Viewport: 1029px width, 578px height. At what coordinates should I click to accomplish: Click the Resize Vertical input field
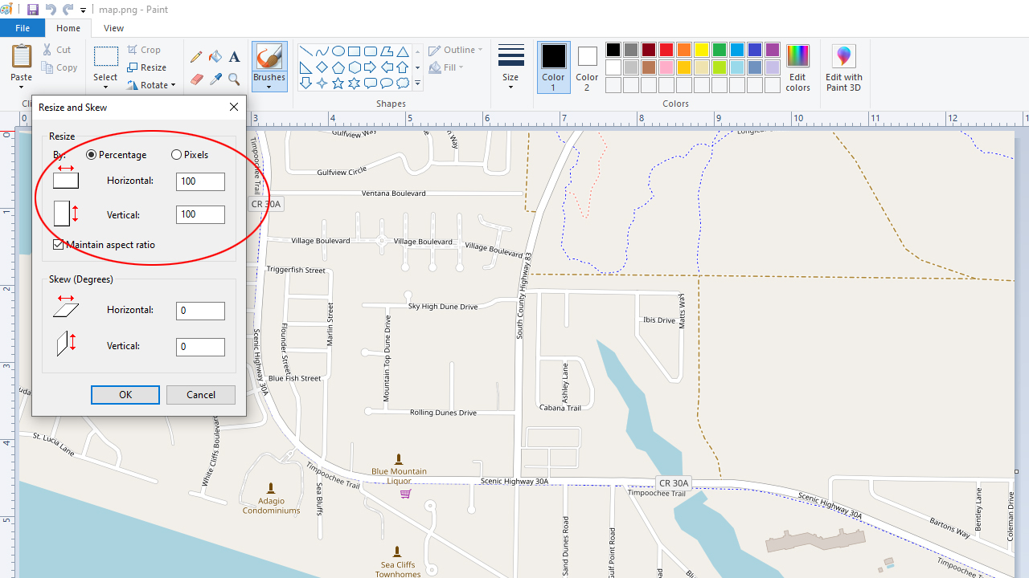point(200,214)
